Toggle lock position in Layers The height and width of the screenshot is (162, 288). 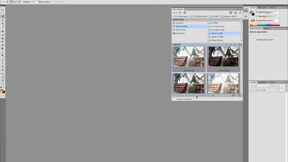coord(261,90)
